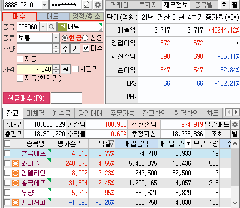Switch to the 매도 tab
Image resolution: width=240 pixels, height=208 pixels.
tap(53, 17)
